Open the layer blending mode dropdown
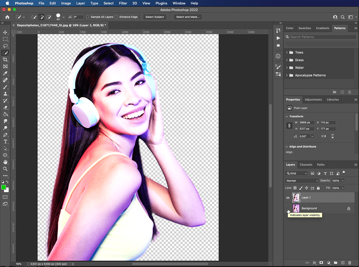 tap(301, 181)
